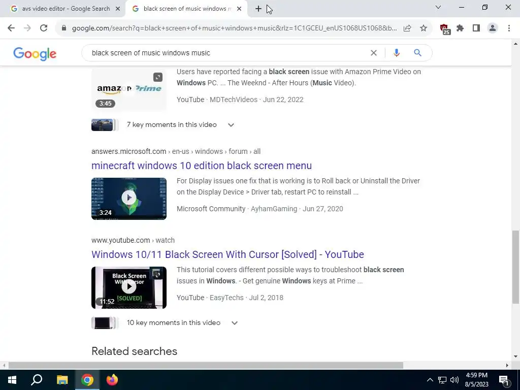This screenshot has width=520, height=390.
Task: Launch Firefox from the taskbar
Action: (112, 380)
